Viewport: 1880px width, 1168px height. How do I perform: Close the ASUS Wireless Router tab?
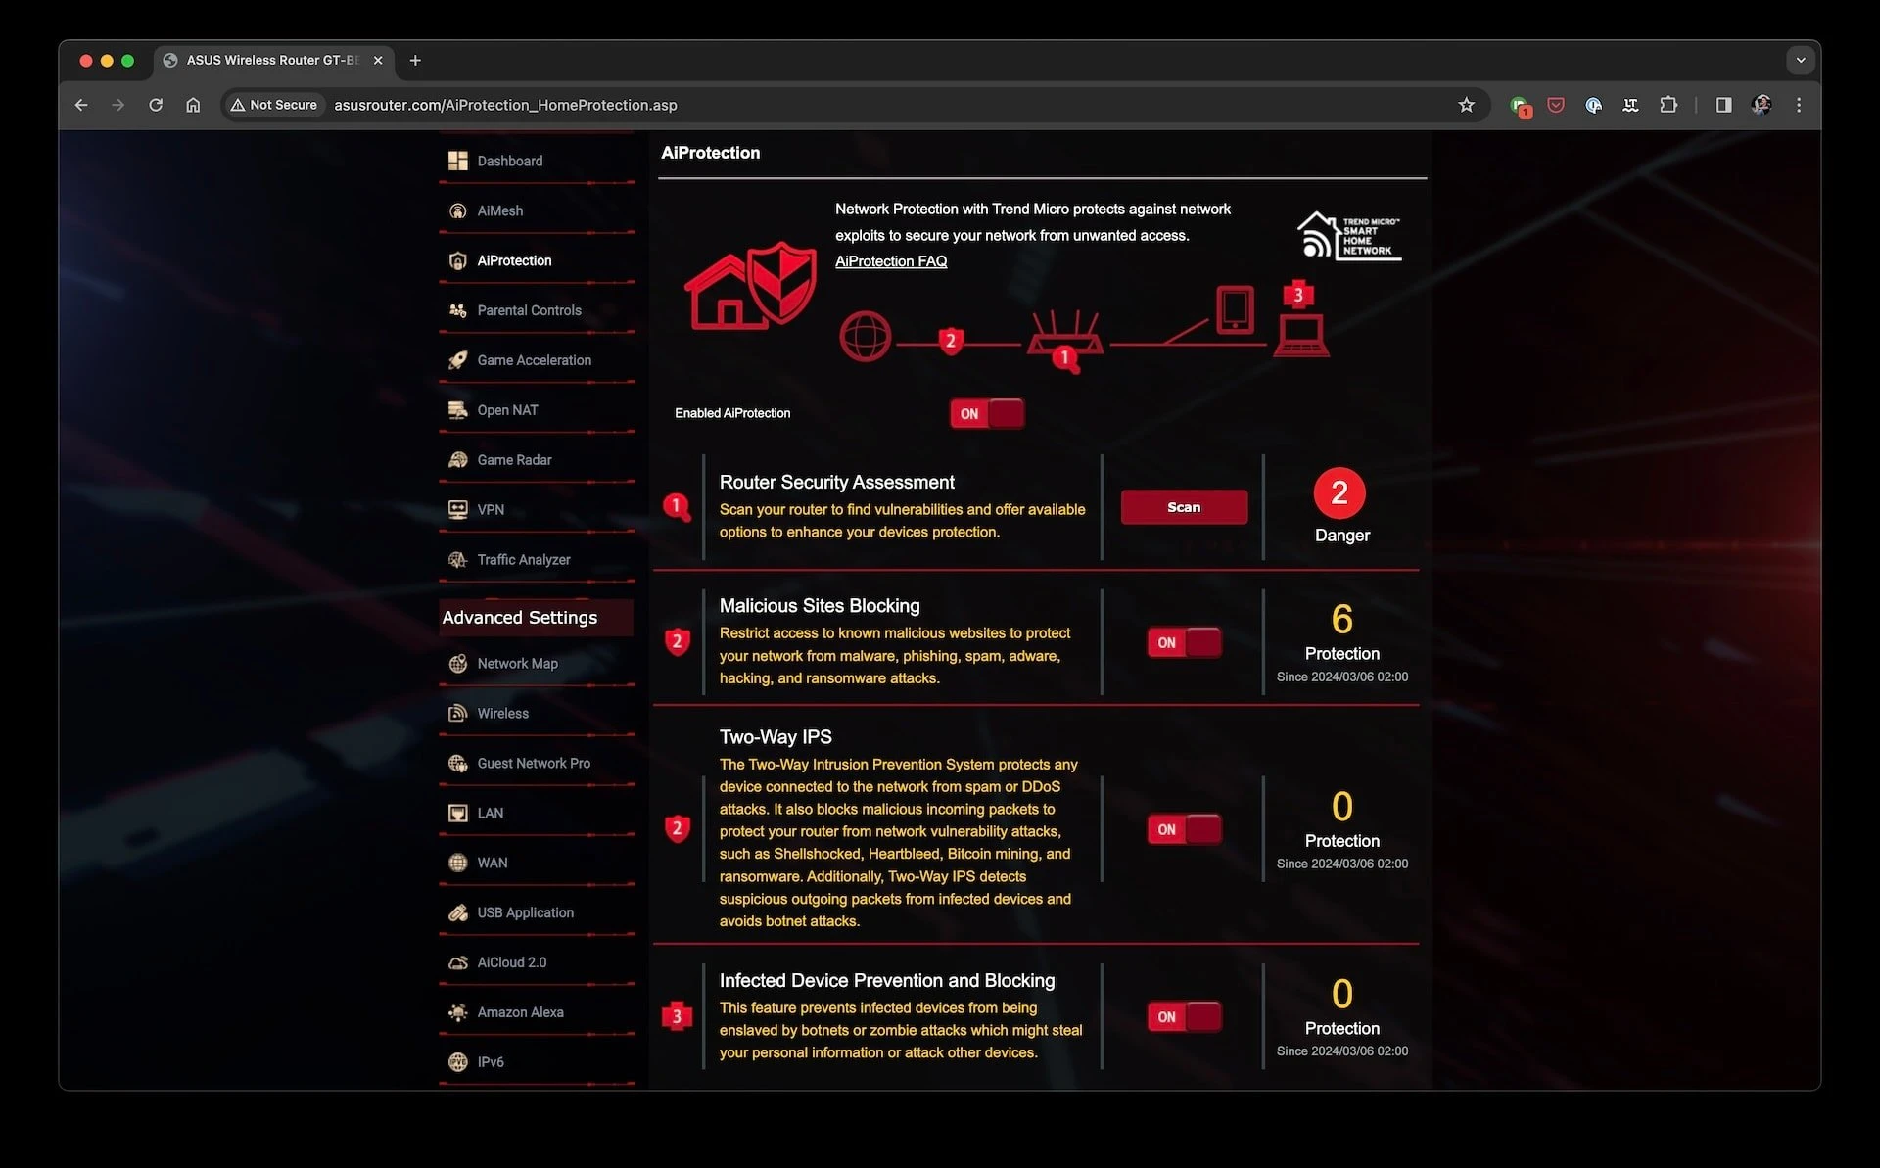378,60
